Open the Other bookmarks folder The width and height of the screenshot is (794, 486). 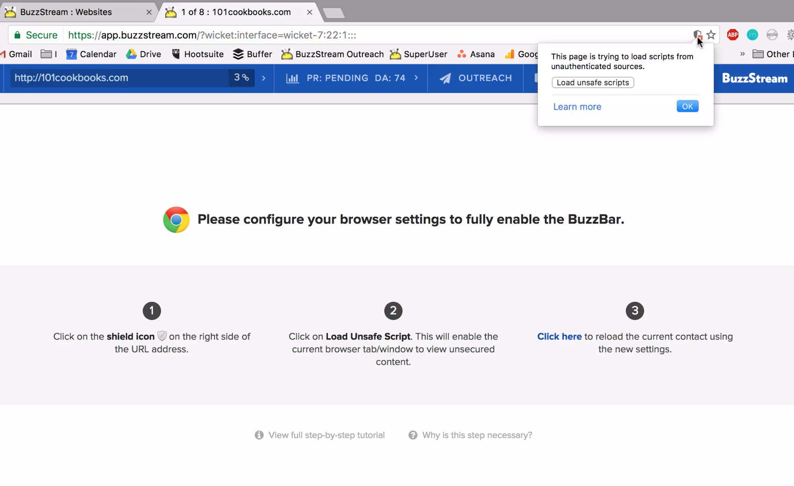click(773, 54)
